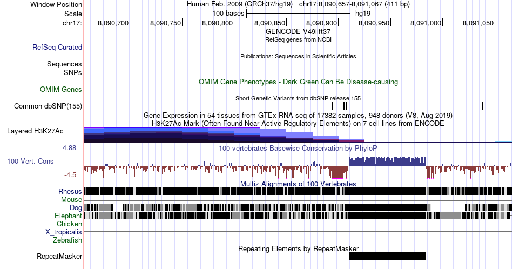Screen dimensions: 513x269
Task: Click the GENCODE V49lift37 track title
Action: (298, 31)
